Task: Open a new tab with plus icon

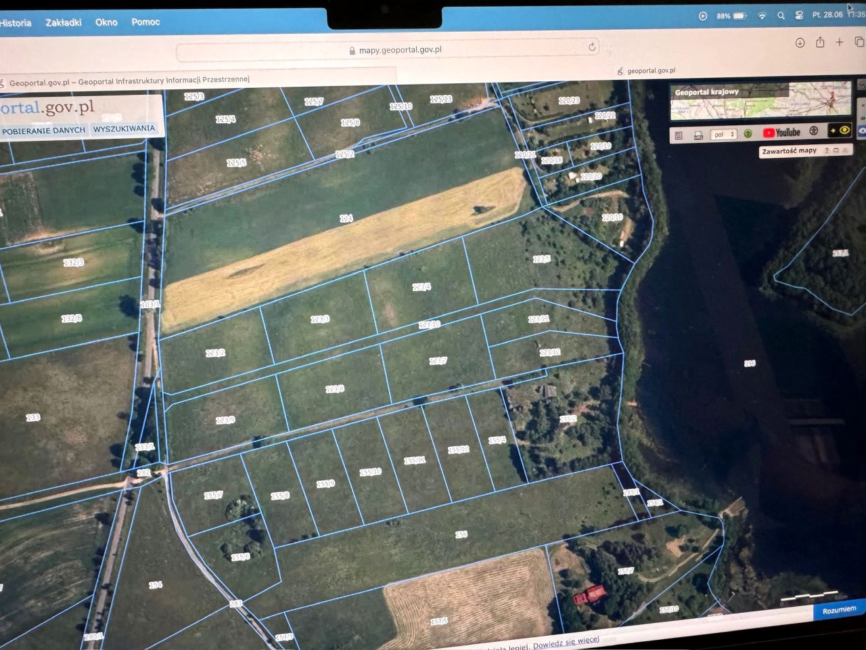Action: coord(840,42)
